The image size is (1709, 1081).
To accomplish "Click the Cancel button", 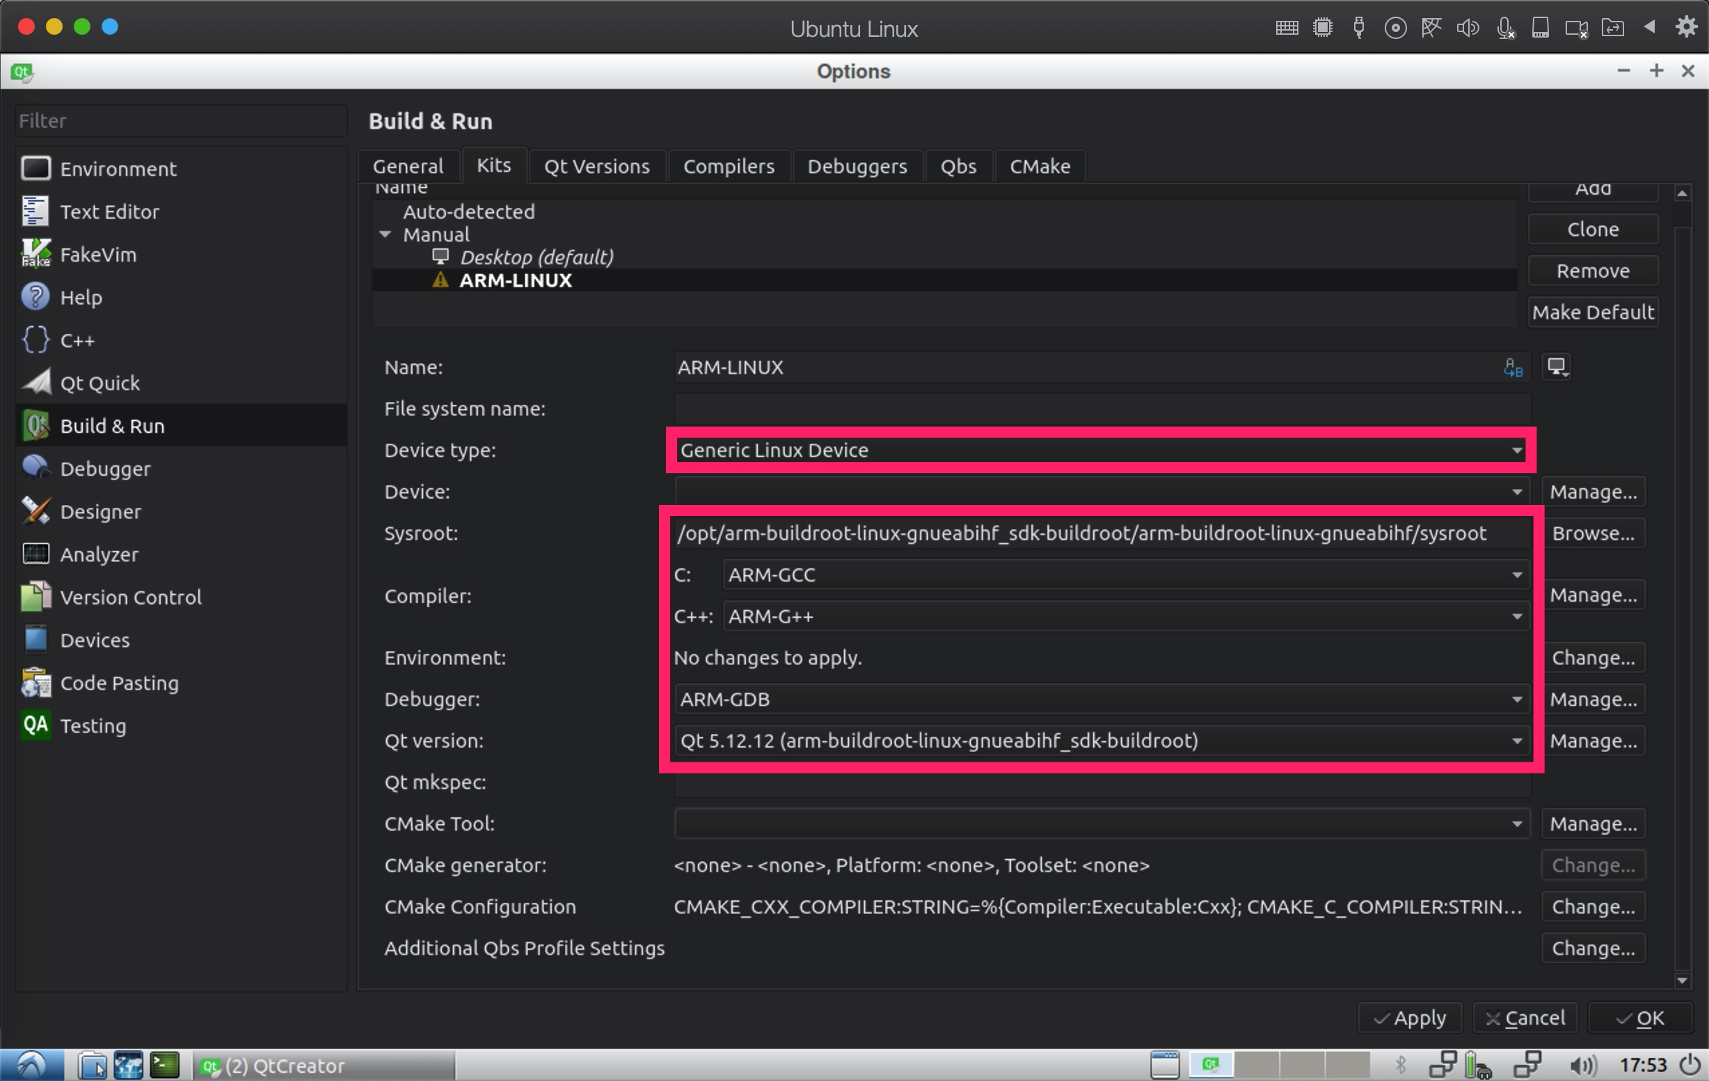I will pos(1525,1018).
